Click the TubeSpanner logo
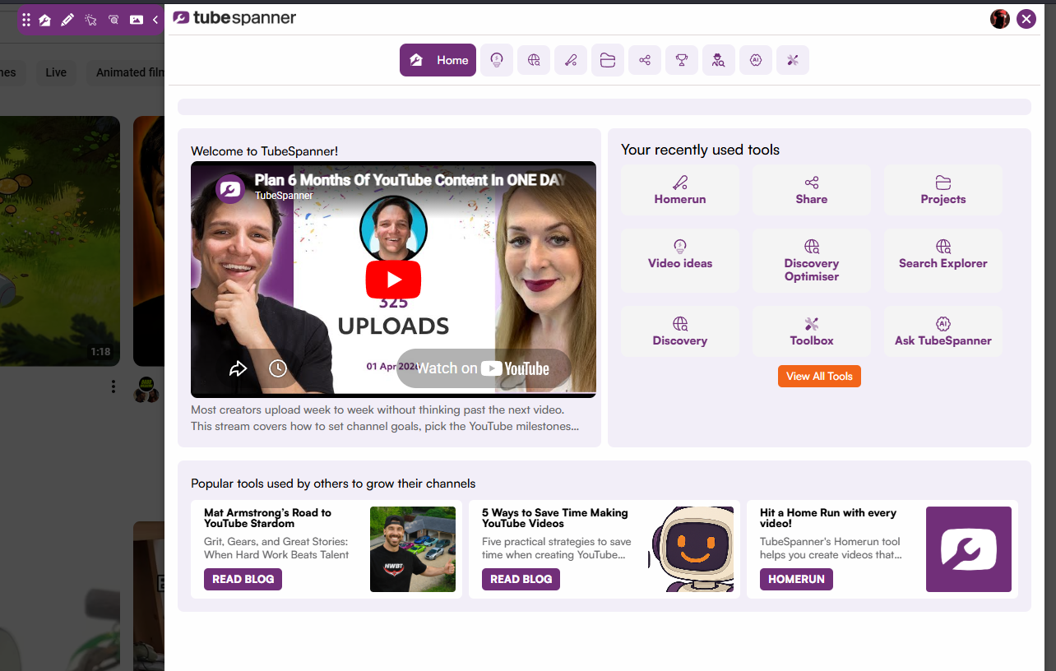The image size is (1056, 671). point(234,18)
